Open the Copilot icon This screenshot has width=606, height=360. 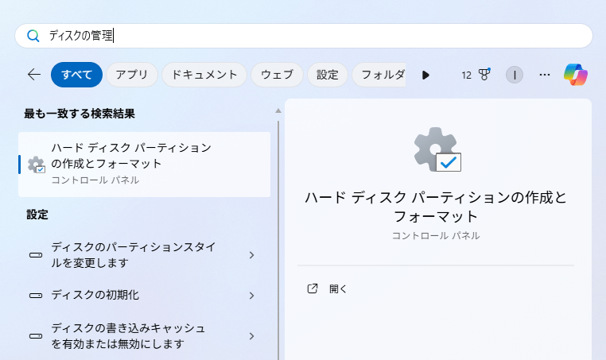point(576,75)
